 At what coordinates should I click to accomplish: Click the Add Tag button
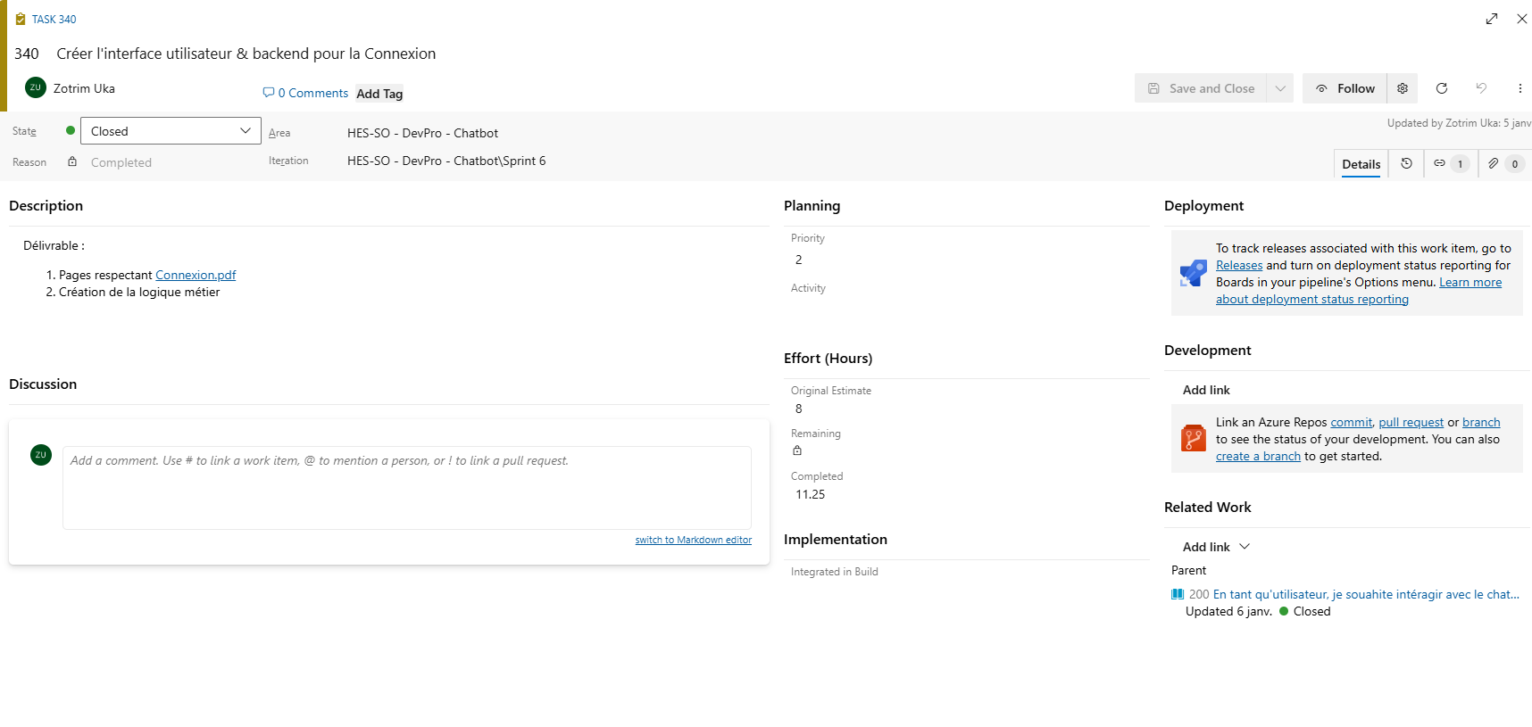pyautogui.click(x=379, y=94)
